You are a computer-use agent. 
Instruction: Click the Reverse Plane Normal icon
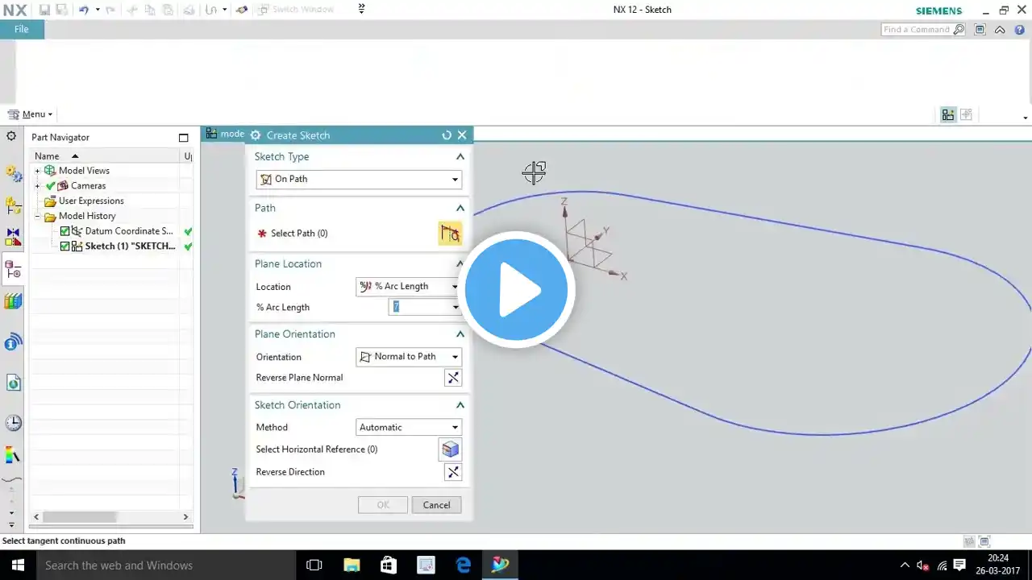[x=453, y=378]
